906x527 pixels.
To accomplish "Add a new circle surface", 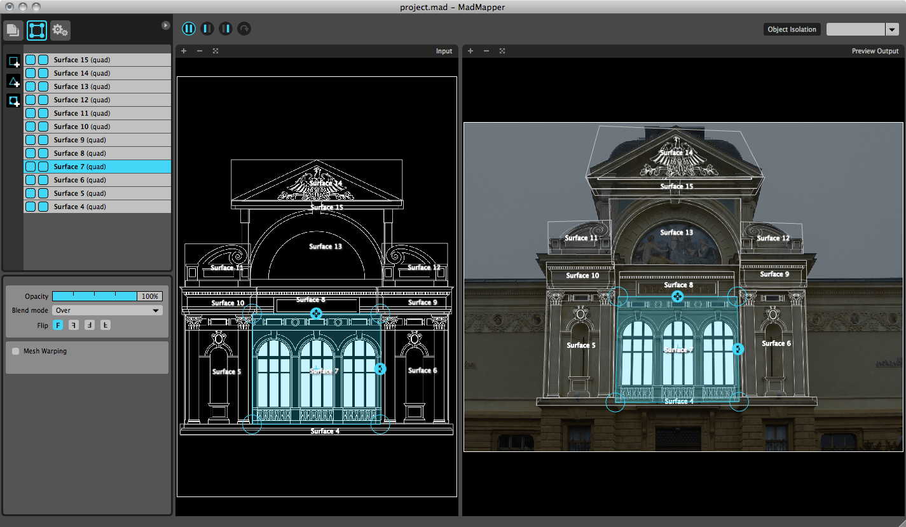I will tap(13, 100).
